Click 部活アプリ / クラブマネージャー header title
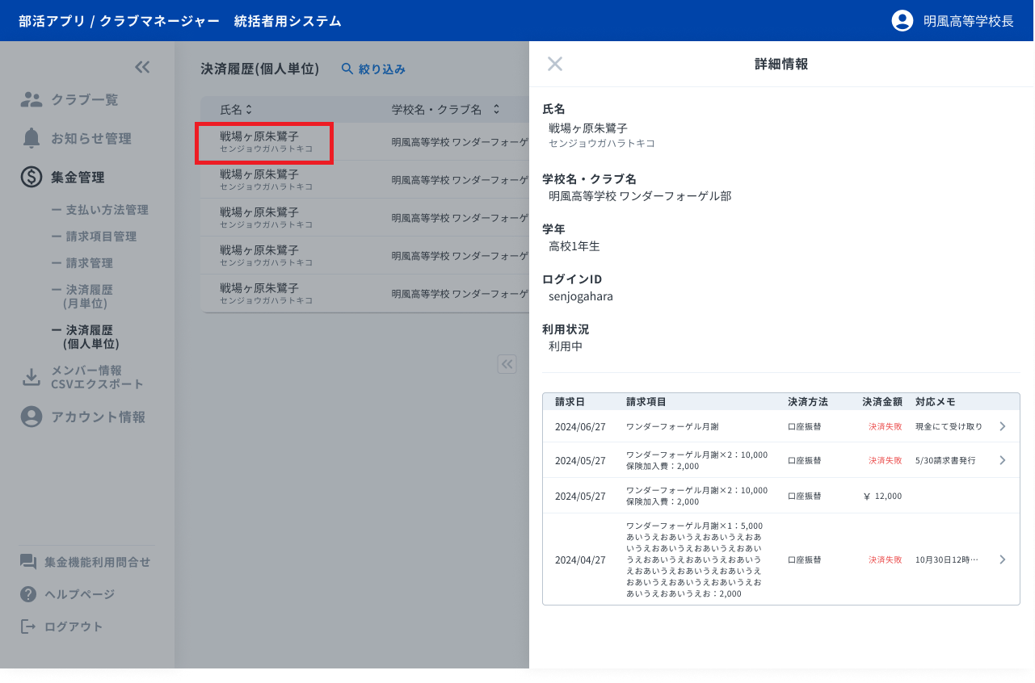 119,21
